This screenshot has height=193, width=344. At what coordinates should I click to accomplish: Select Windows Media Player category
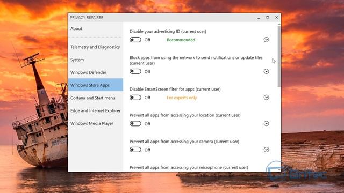click(x=96, y=123)
